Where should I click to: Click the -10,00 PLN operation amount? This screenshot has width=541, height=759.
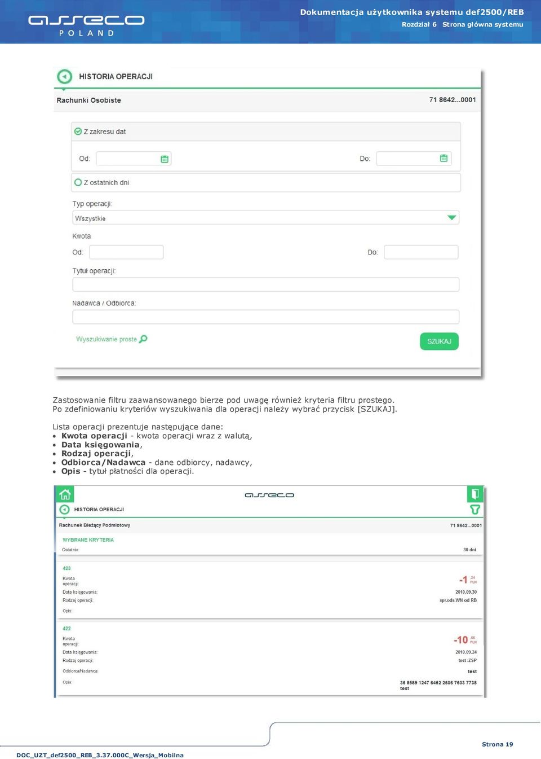465,640
